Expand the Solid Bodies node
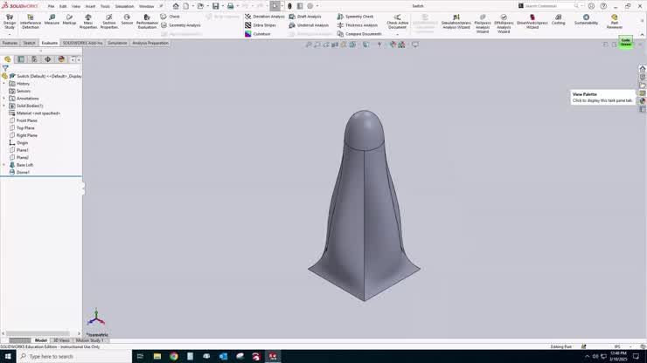The height and width of the screenshot is (363, 647). pos(4,106)
